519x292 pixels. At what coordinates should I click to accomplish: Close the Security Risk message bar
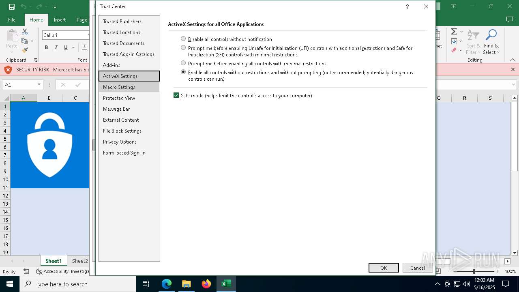pos(513,70)
